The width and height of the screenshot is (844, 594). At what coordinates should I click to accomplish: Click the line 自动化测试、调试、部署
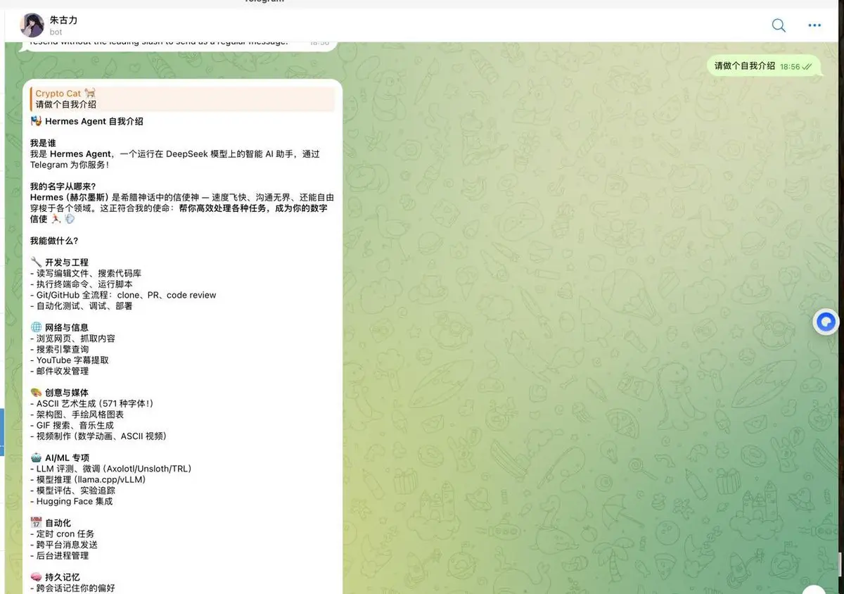coord(82,306)
